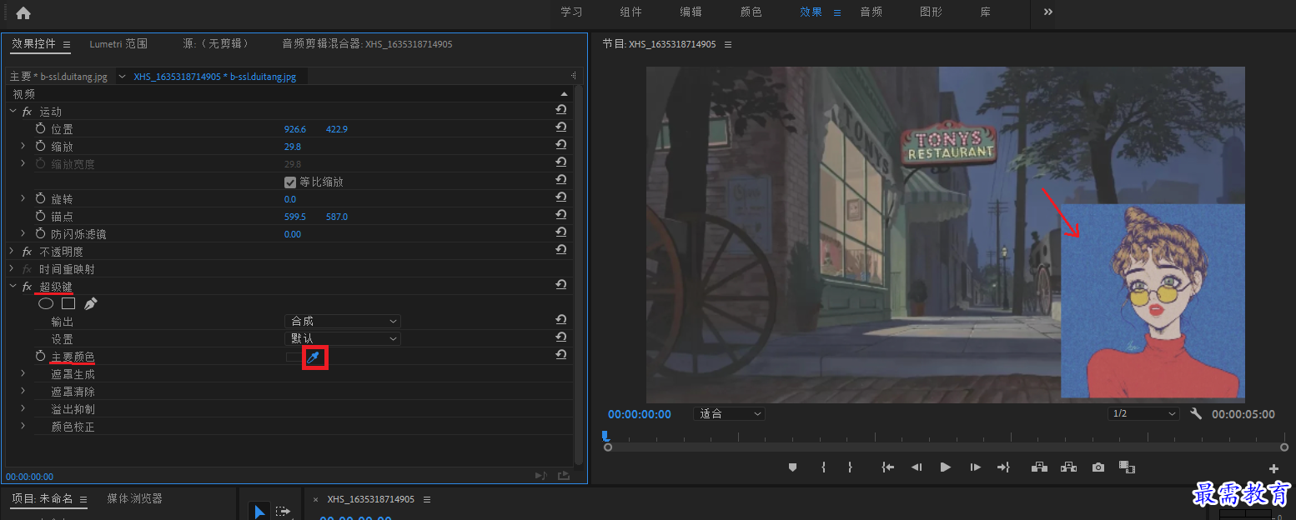Image resolution: width=1296 pixels, height=520 pixels.
Task: Open the 输出 dropdown set to 合成
Action: (343, 321)
